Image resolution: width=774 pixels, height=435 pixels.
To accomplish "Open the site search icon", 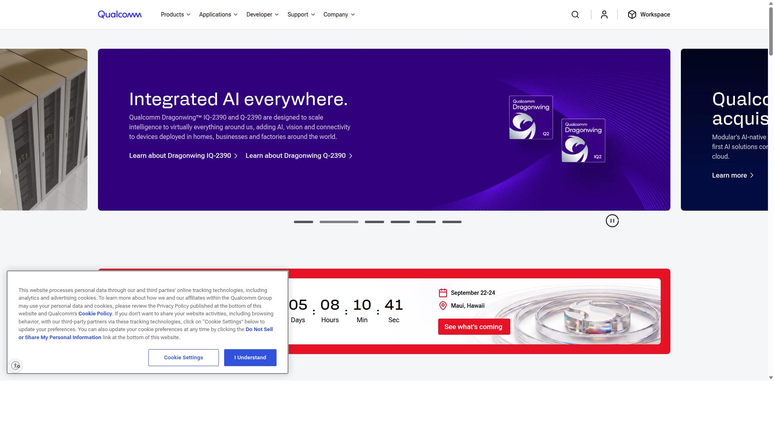I will [x=575, y=14].
